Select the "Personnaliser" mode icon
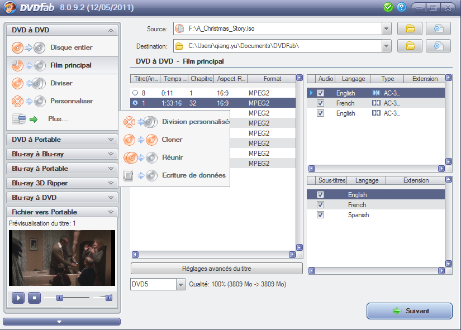 point(17,101)
